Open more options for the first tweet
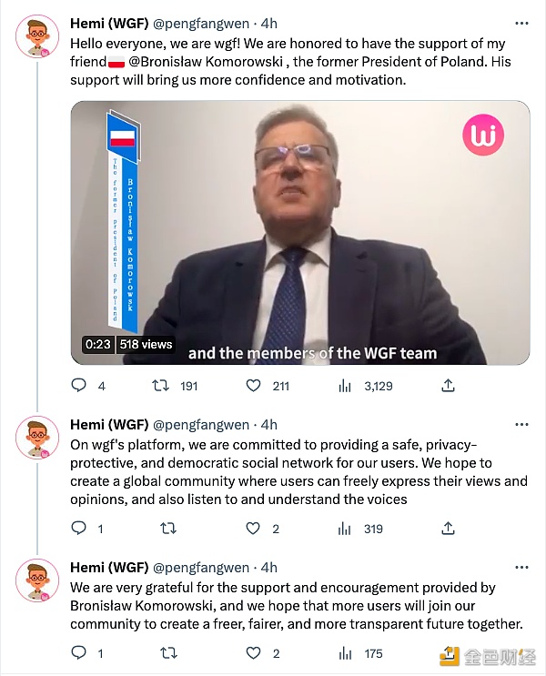 521,24
